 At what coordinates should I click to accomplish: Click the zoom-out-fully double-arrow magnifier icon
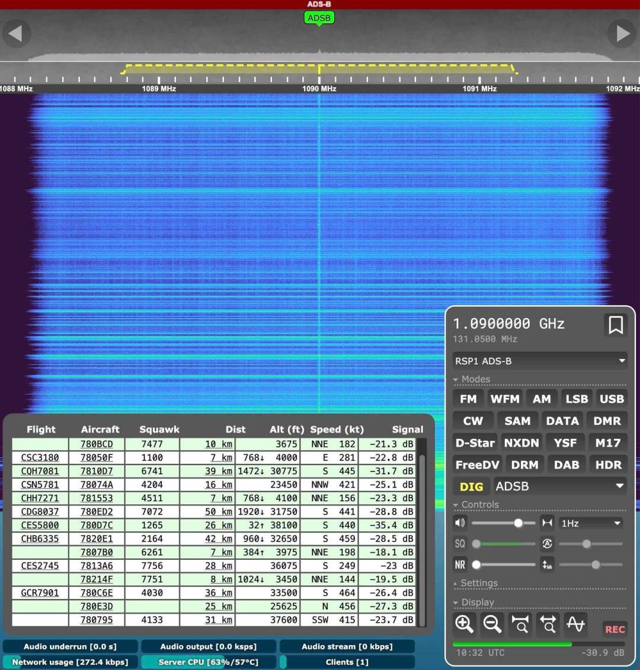548,624
